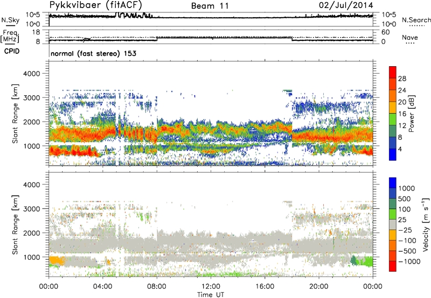Click the 'CPID' label
This screenshot has height=298, width=431.
pyautogui.click(x=12, y=51)
